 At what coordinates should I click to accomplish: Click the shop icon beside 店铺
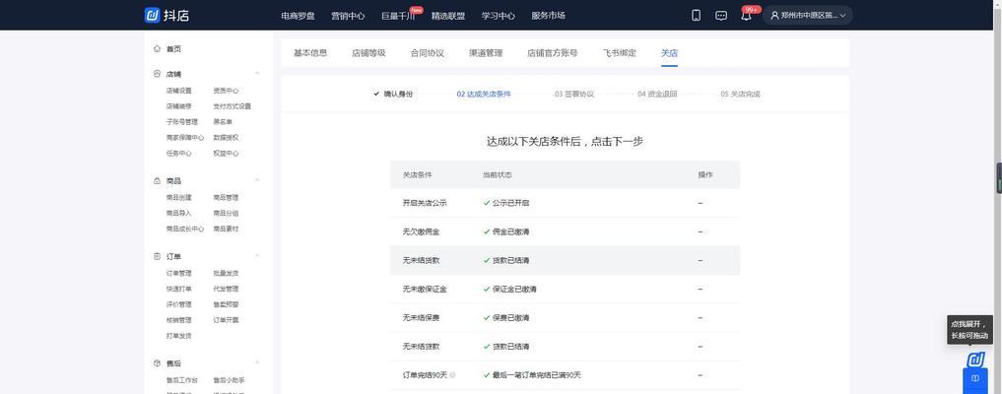158,74
